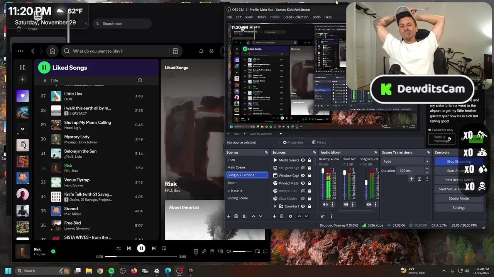Create playlist with sidebar plus icon

(x=22, y=79)
